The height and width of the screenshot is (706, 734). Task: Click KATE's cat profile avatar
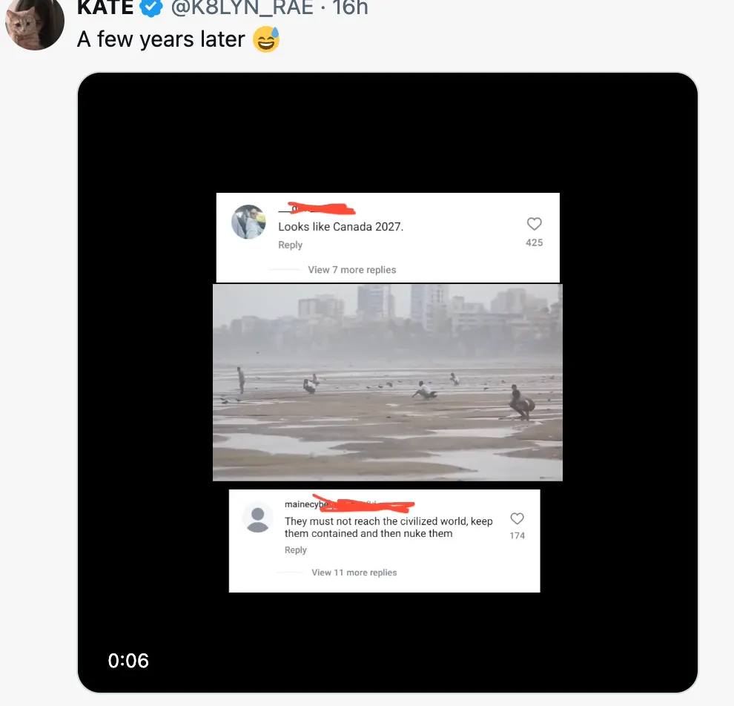(34, 22)
